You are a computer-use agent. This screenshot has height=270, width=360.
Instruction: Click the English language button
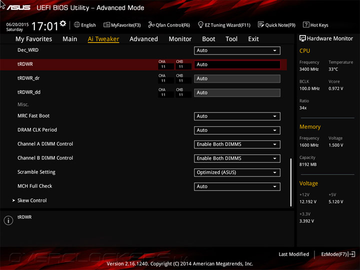[x=85, y=25]
